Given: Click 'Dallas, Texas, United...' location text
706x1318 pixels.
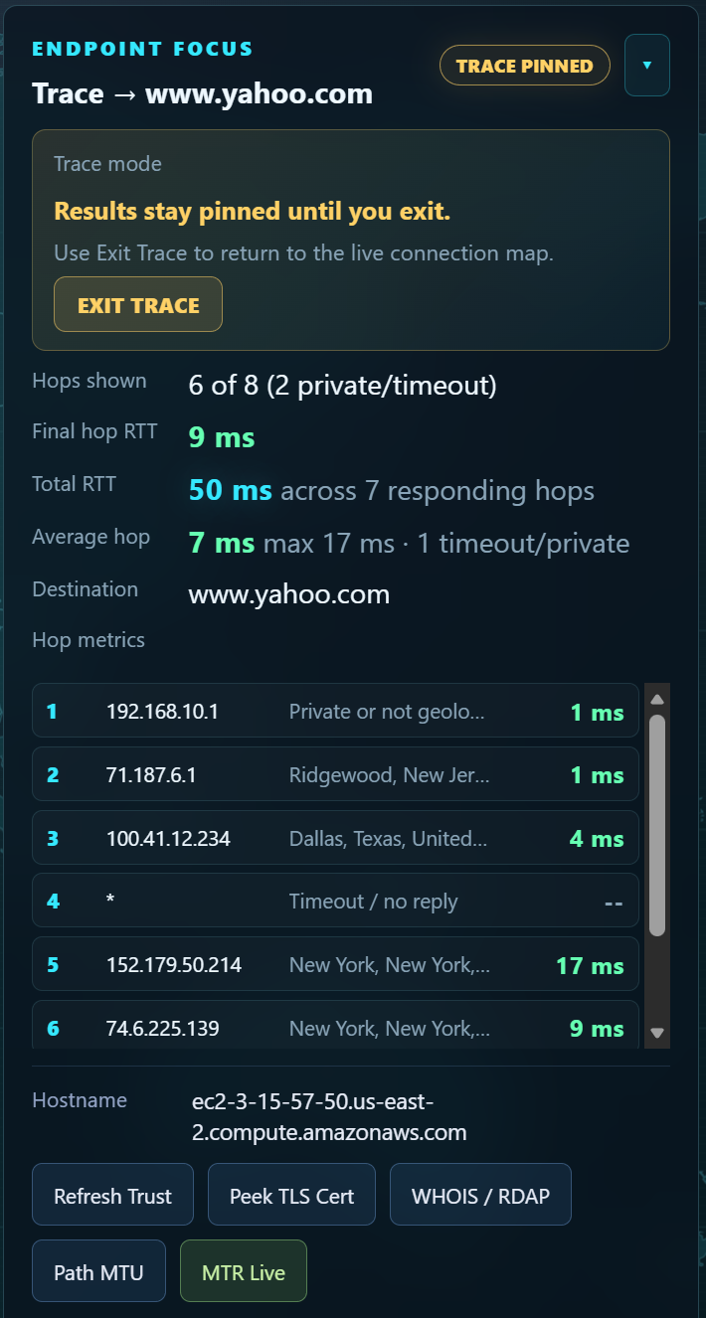Looking at the screenshot, I should coord(388,838).
